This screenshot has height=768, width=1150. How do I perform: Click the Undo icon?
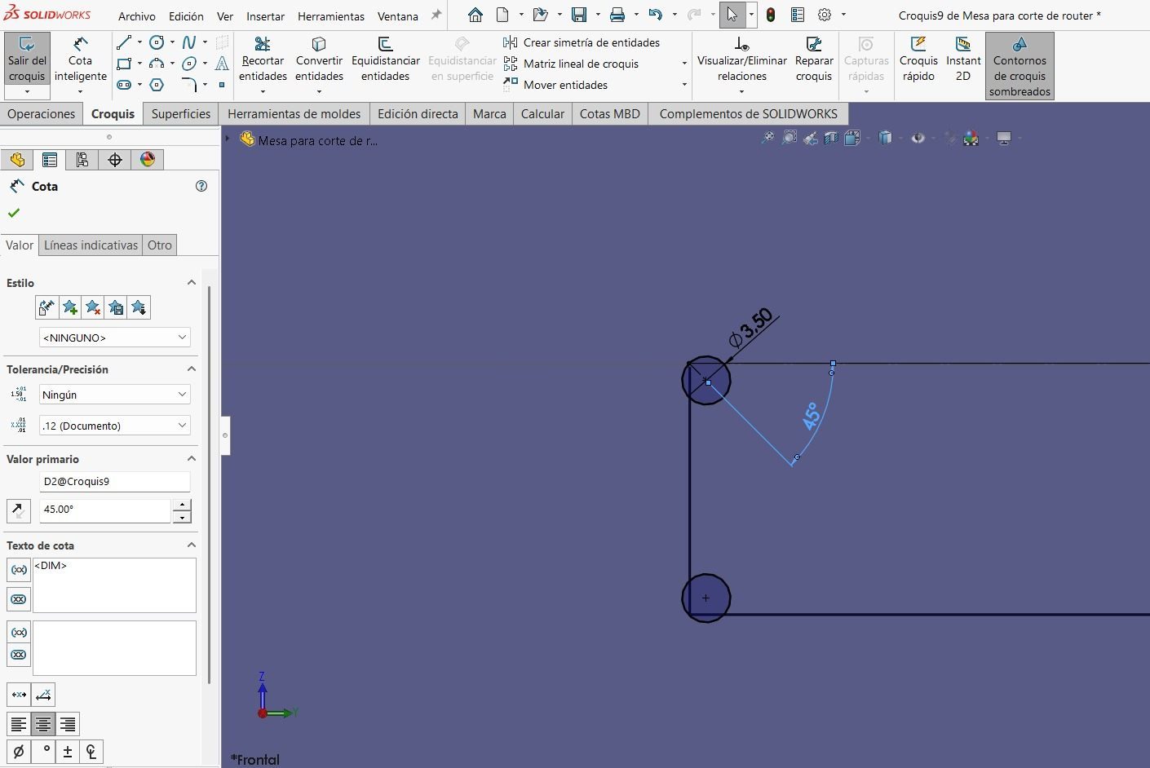tap(656, 15)
